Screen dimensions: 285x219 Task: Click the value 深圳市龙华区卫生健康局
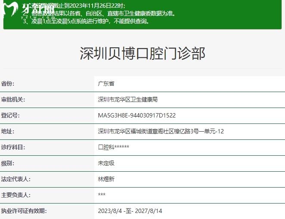[x=128, y=99]
